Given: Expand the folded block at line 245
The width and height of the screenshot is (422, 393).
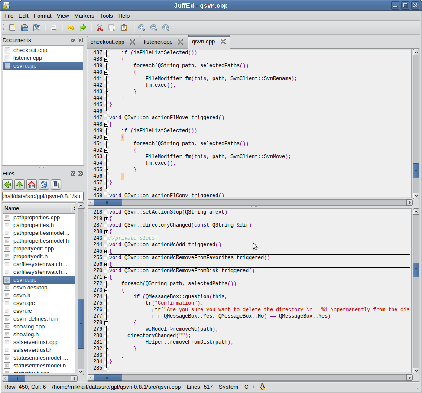Looking at the screenshot, I should click(106, 251).
